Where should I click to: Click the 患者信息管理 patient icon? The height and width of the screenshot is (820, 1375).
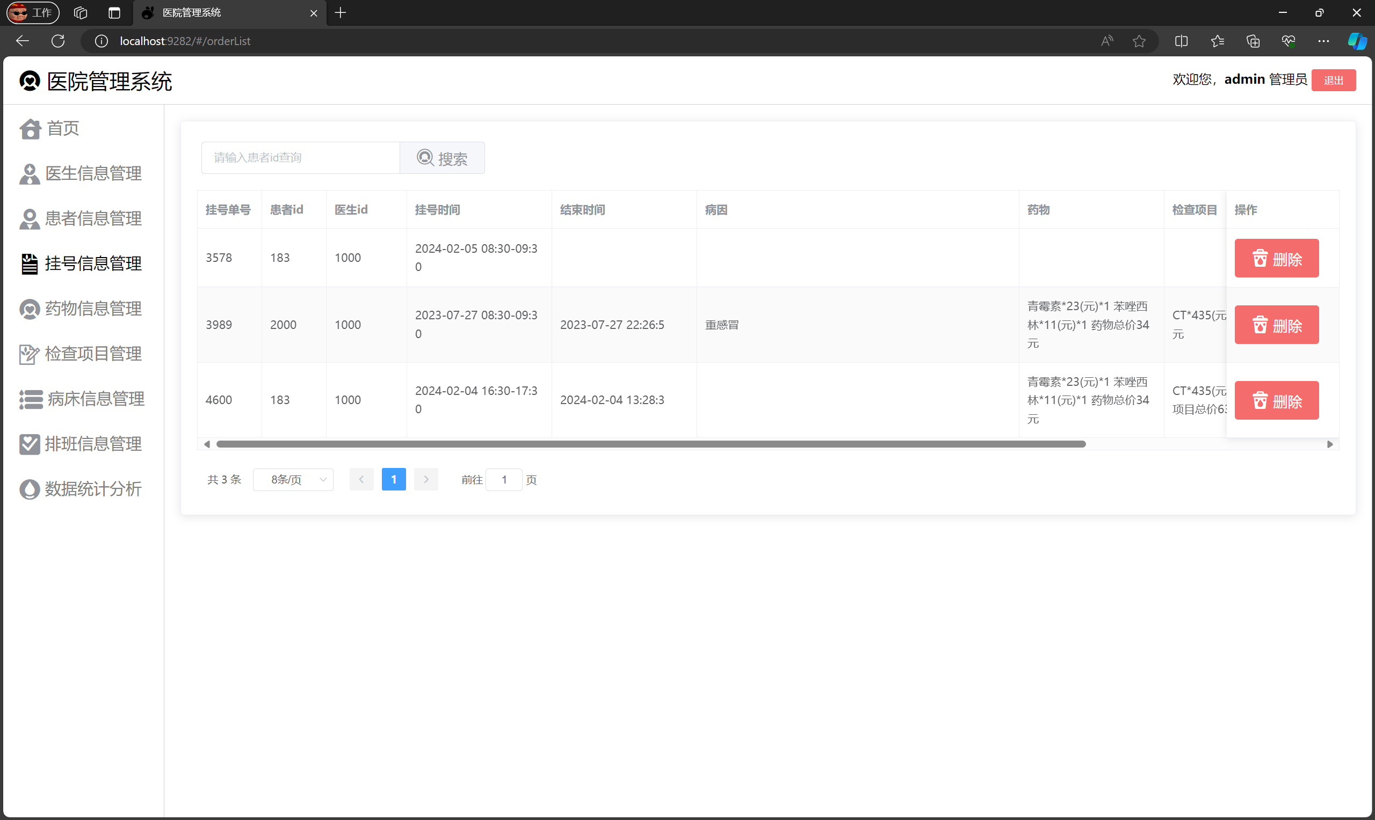click(30, 219)
